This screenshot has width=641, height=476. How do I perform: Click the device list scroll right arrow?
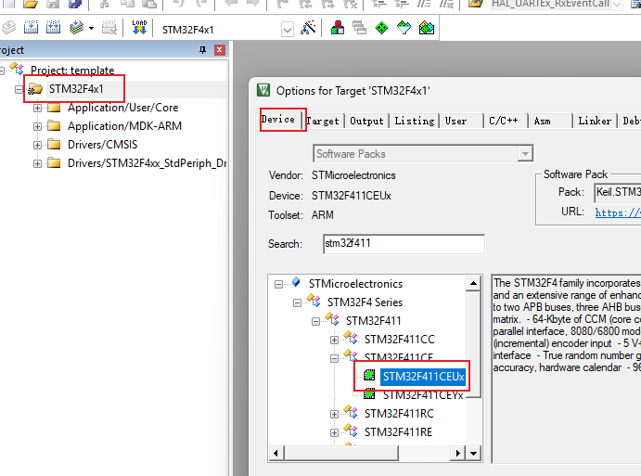pos(458,453)
